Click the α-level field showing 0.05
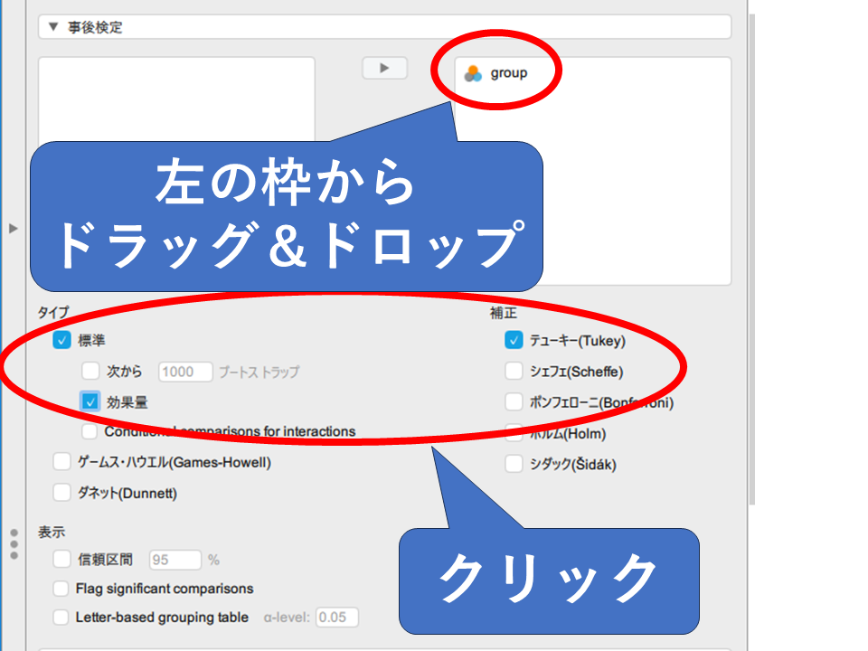Image resolution: width=868 pixels, height=651 pixels. 336,618
